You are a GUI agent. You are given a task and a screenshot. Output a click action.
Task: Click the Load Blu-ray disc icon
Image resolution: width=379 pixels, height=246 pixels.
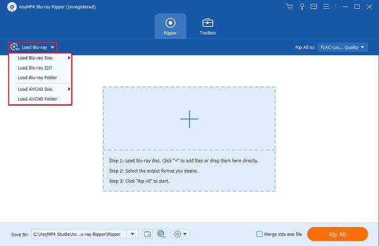[15, 47]
